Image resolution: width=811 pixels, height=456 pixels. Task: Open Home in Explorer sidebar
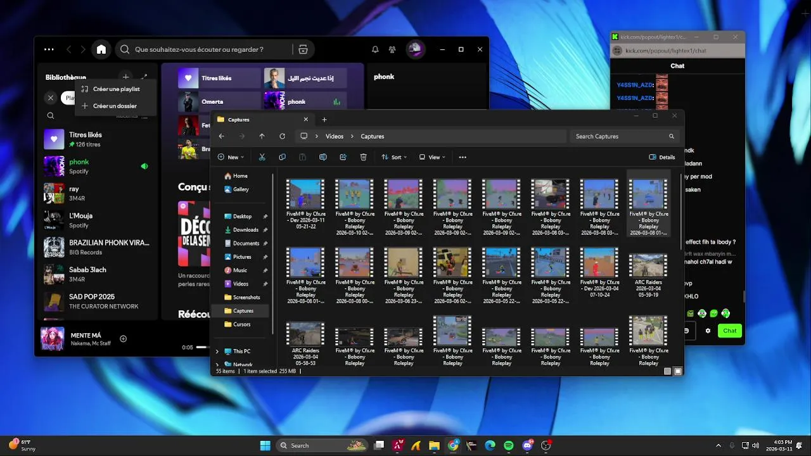pyautogui.click(x=240, y=176)
